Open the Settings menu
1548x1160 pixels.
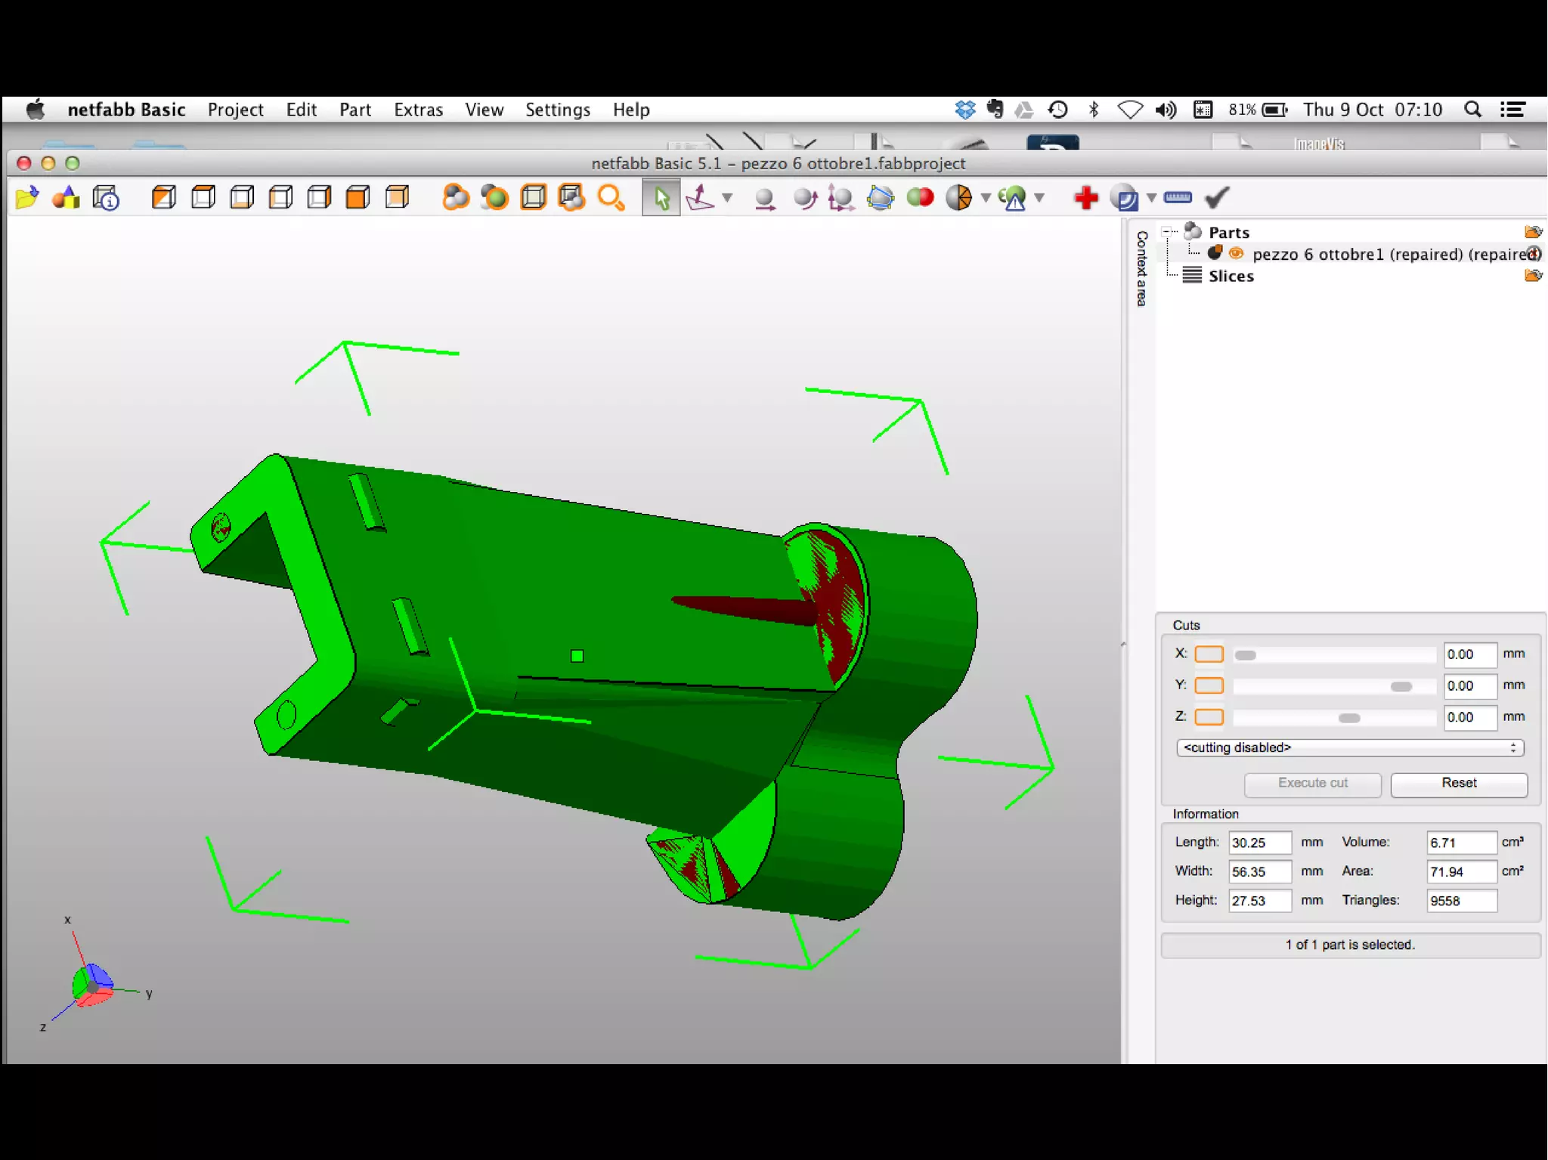click(x=557, y=110)
